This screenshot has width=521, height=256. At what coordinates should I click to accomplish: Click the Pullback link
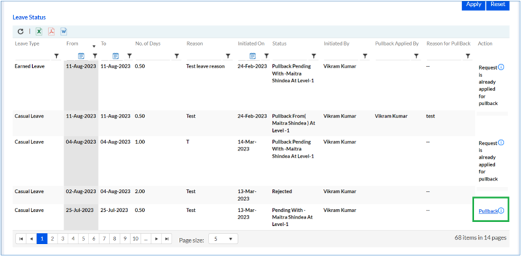point(488,211)
